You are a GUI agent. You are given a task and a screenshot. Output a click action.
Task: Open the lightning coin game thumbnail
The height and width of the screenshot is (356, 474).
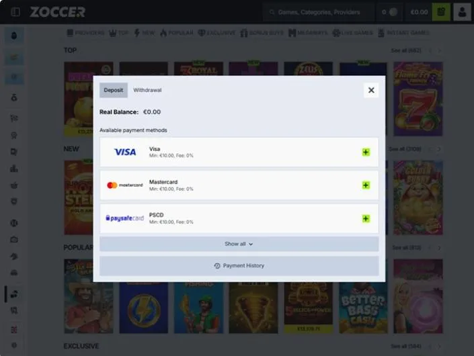click(x=144, y=308)
